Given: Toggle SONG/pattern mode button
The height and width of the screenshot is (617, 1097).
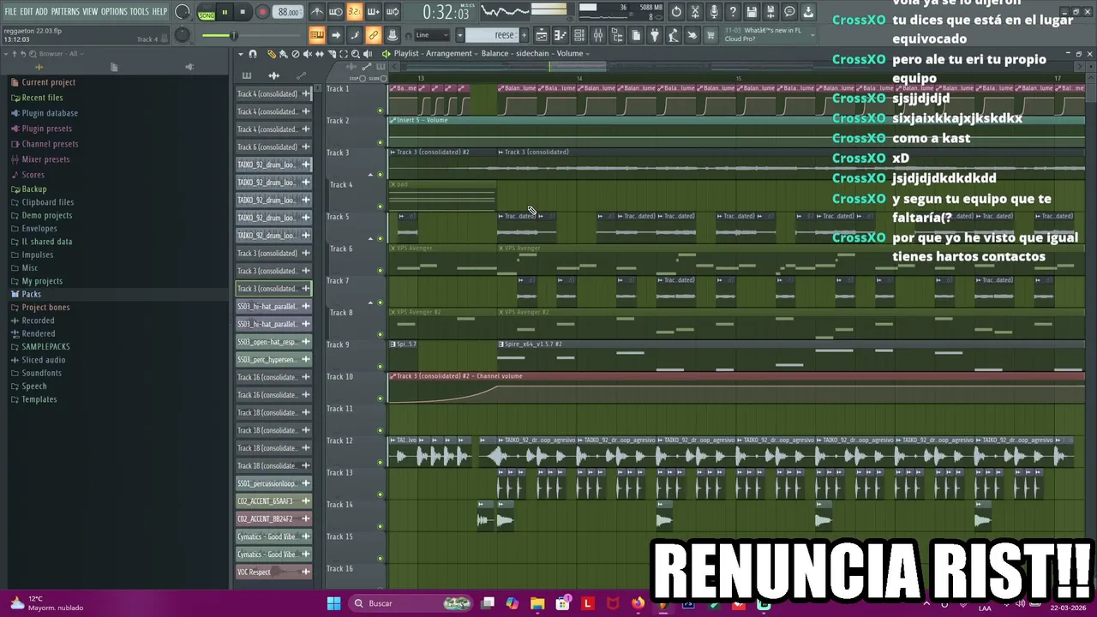Looking at the screenshot, I should click(x=207, y=12).
